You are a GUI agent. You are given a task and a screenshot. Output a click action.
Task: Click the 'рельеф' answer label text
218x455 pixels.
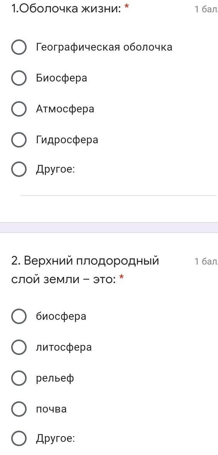55,379
